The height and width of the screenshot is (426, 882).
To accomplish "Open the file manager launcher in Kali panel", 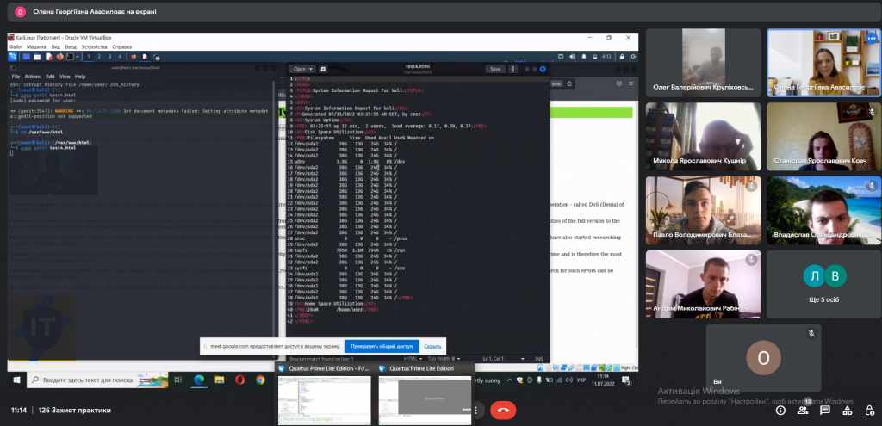I will (37, 57).
